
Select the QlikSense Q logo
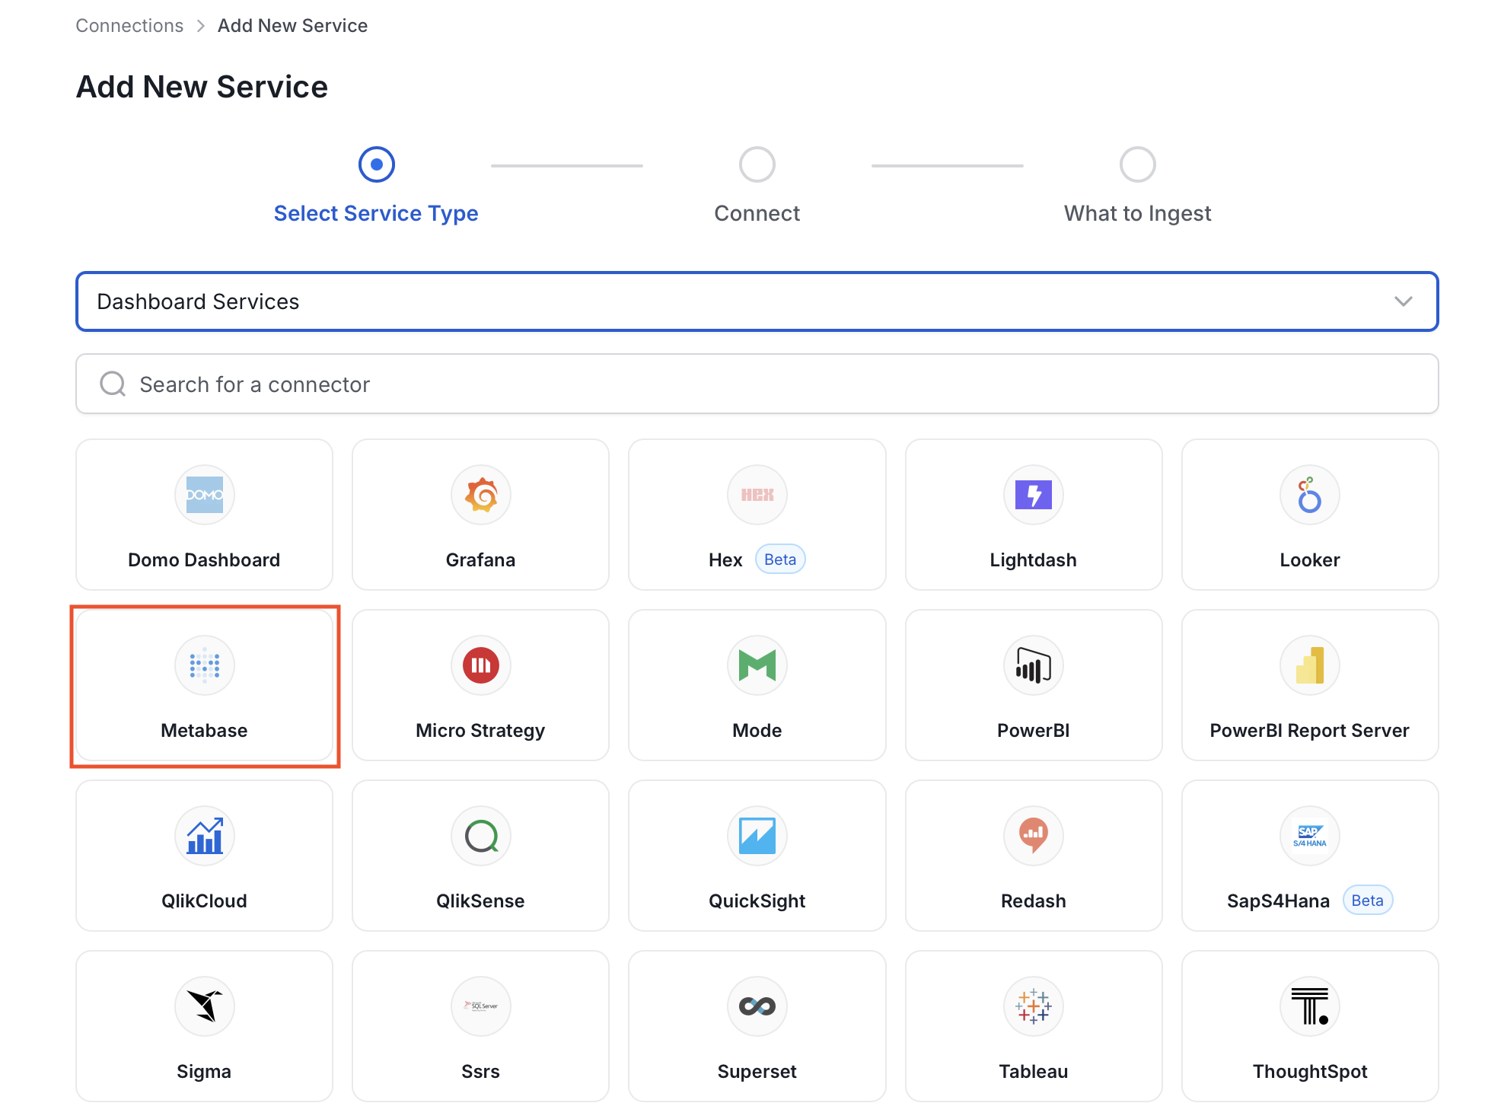480,836
